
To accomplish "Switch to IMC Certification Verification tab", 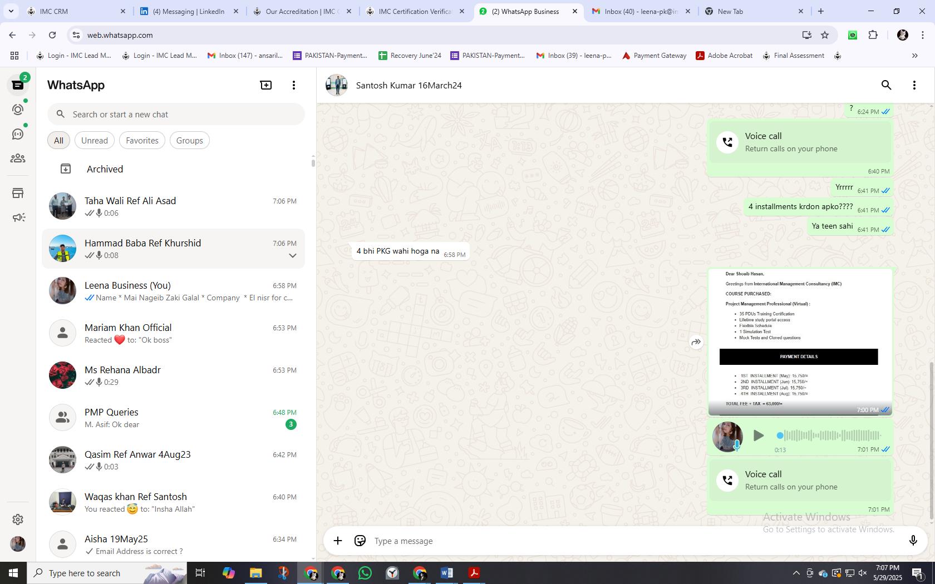I will click(x=415, y=11).
